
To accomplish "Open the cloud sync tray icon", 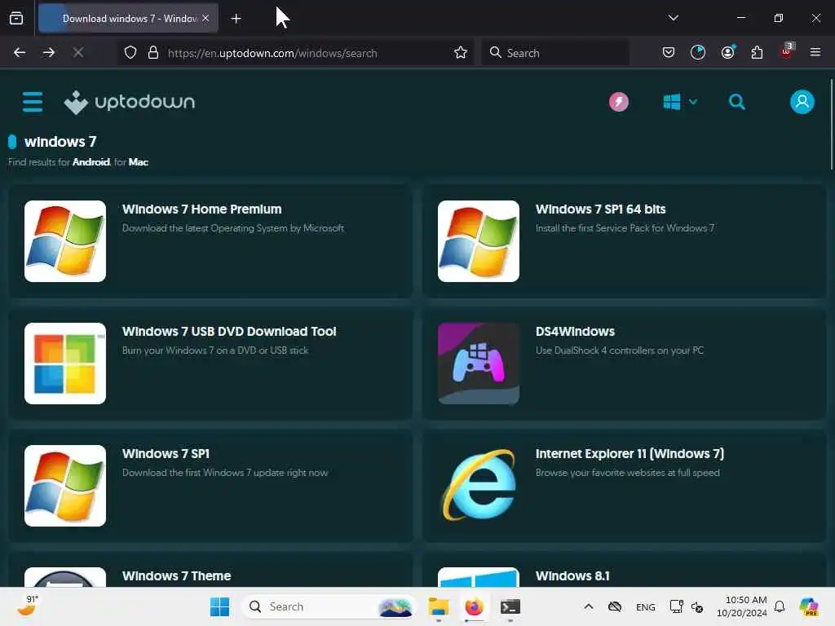I will tap(615, 606).
